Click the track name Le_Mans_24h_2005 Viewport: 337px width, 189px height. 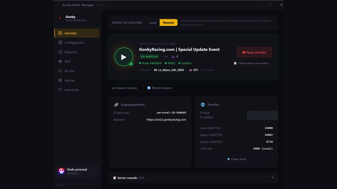[x=171, y=70]
